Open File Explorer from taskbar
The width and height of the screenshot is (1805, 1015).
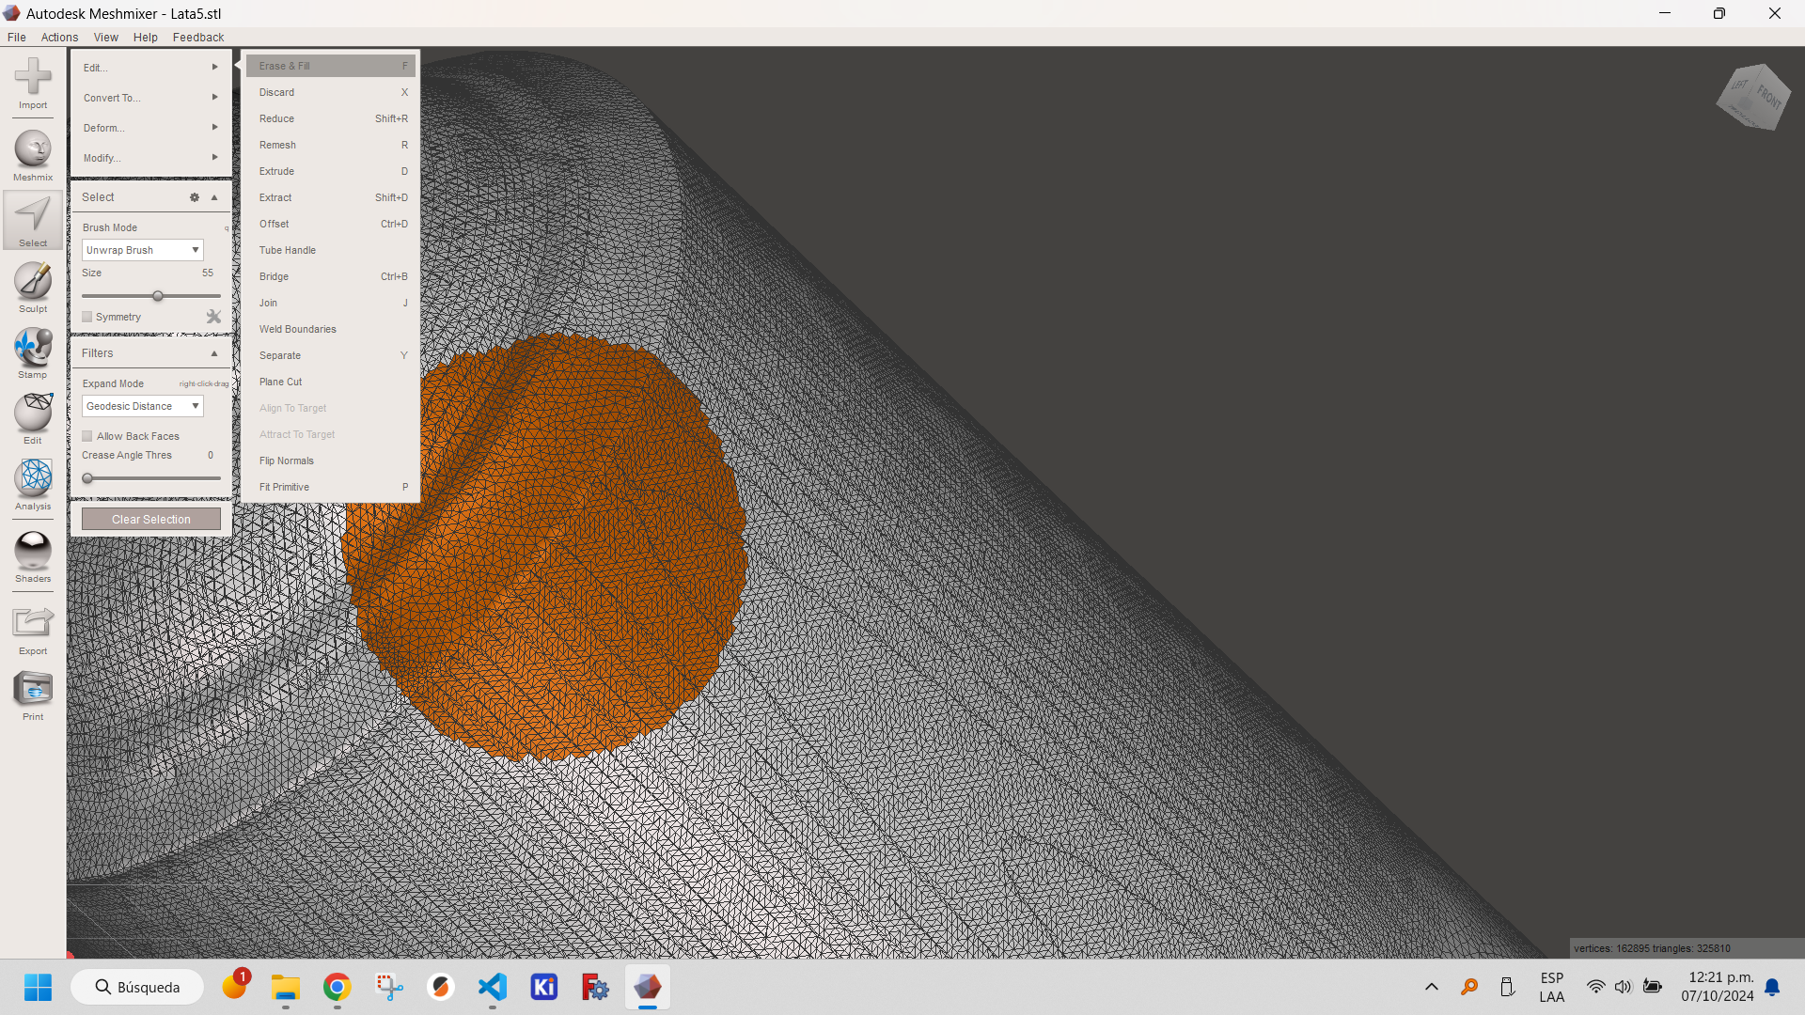286,987
